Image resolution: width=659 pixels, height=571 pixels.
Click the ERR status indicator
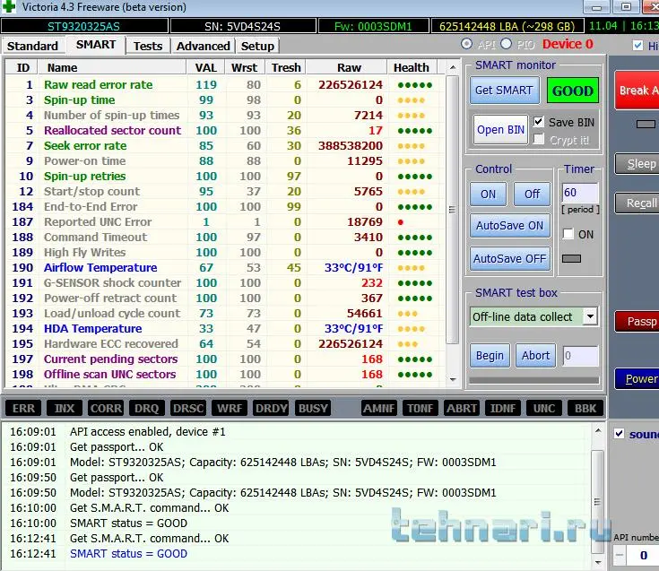24,409
